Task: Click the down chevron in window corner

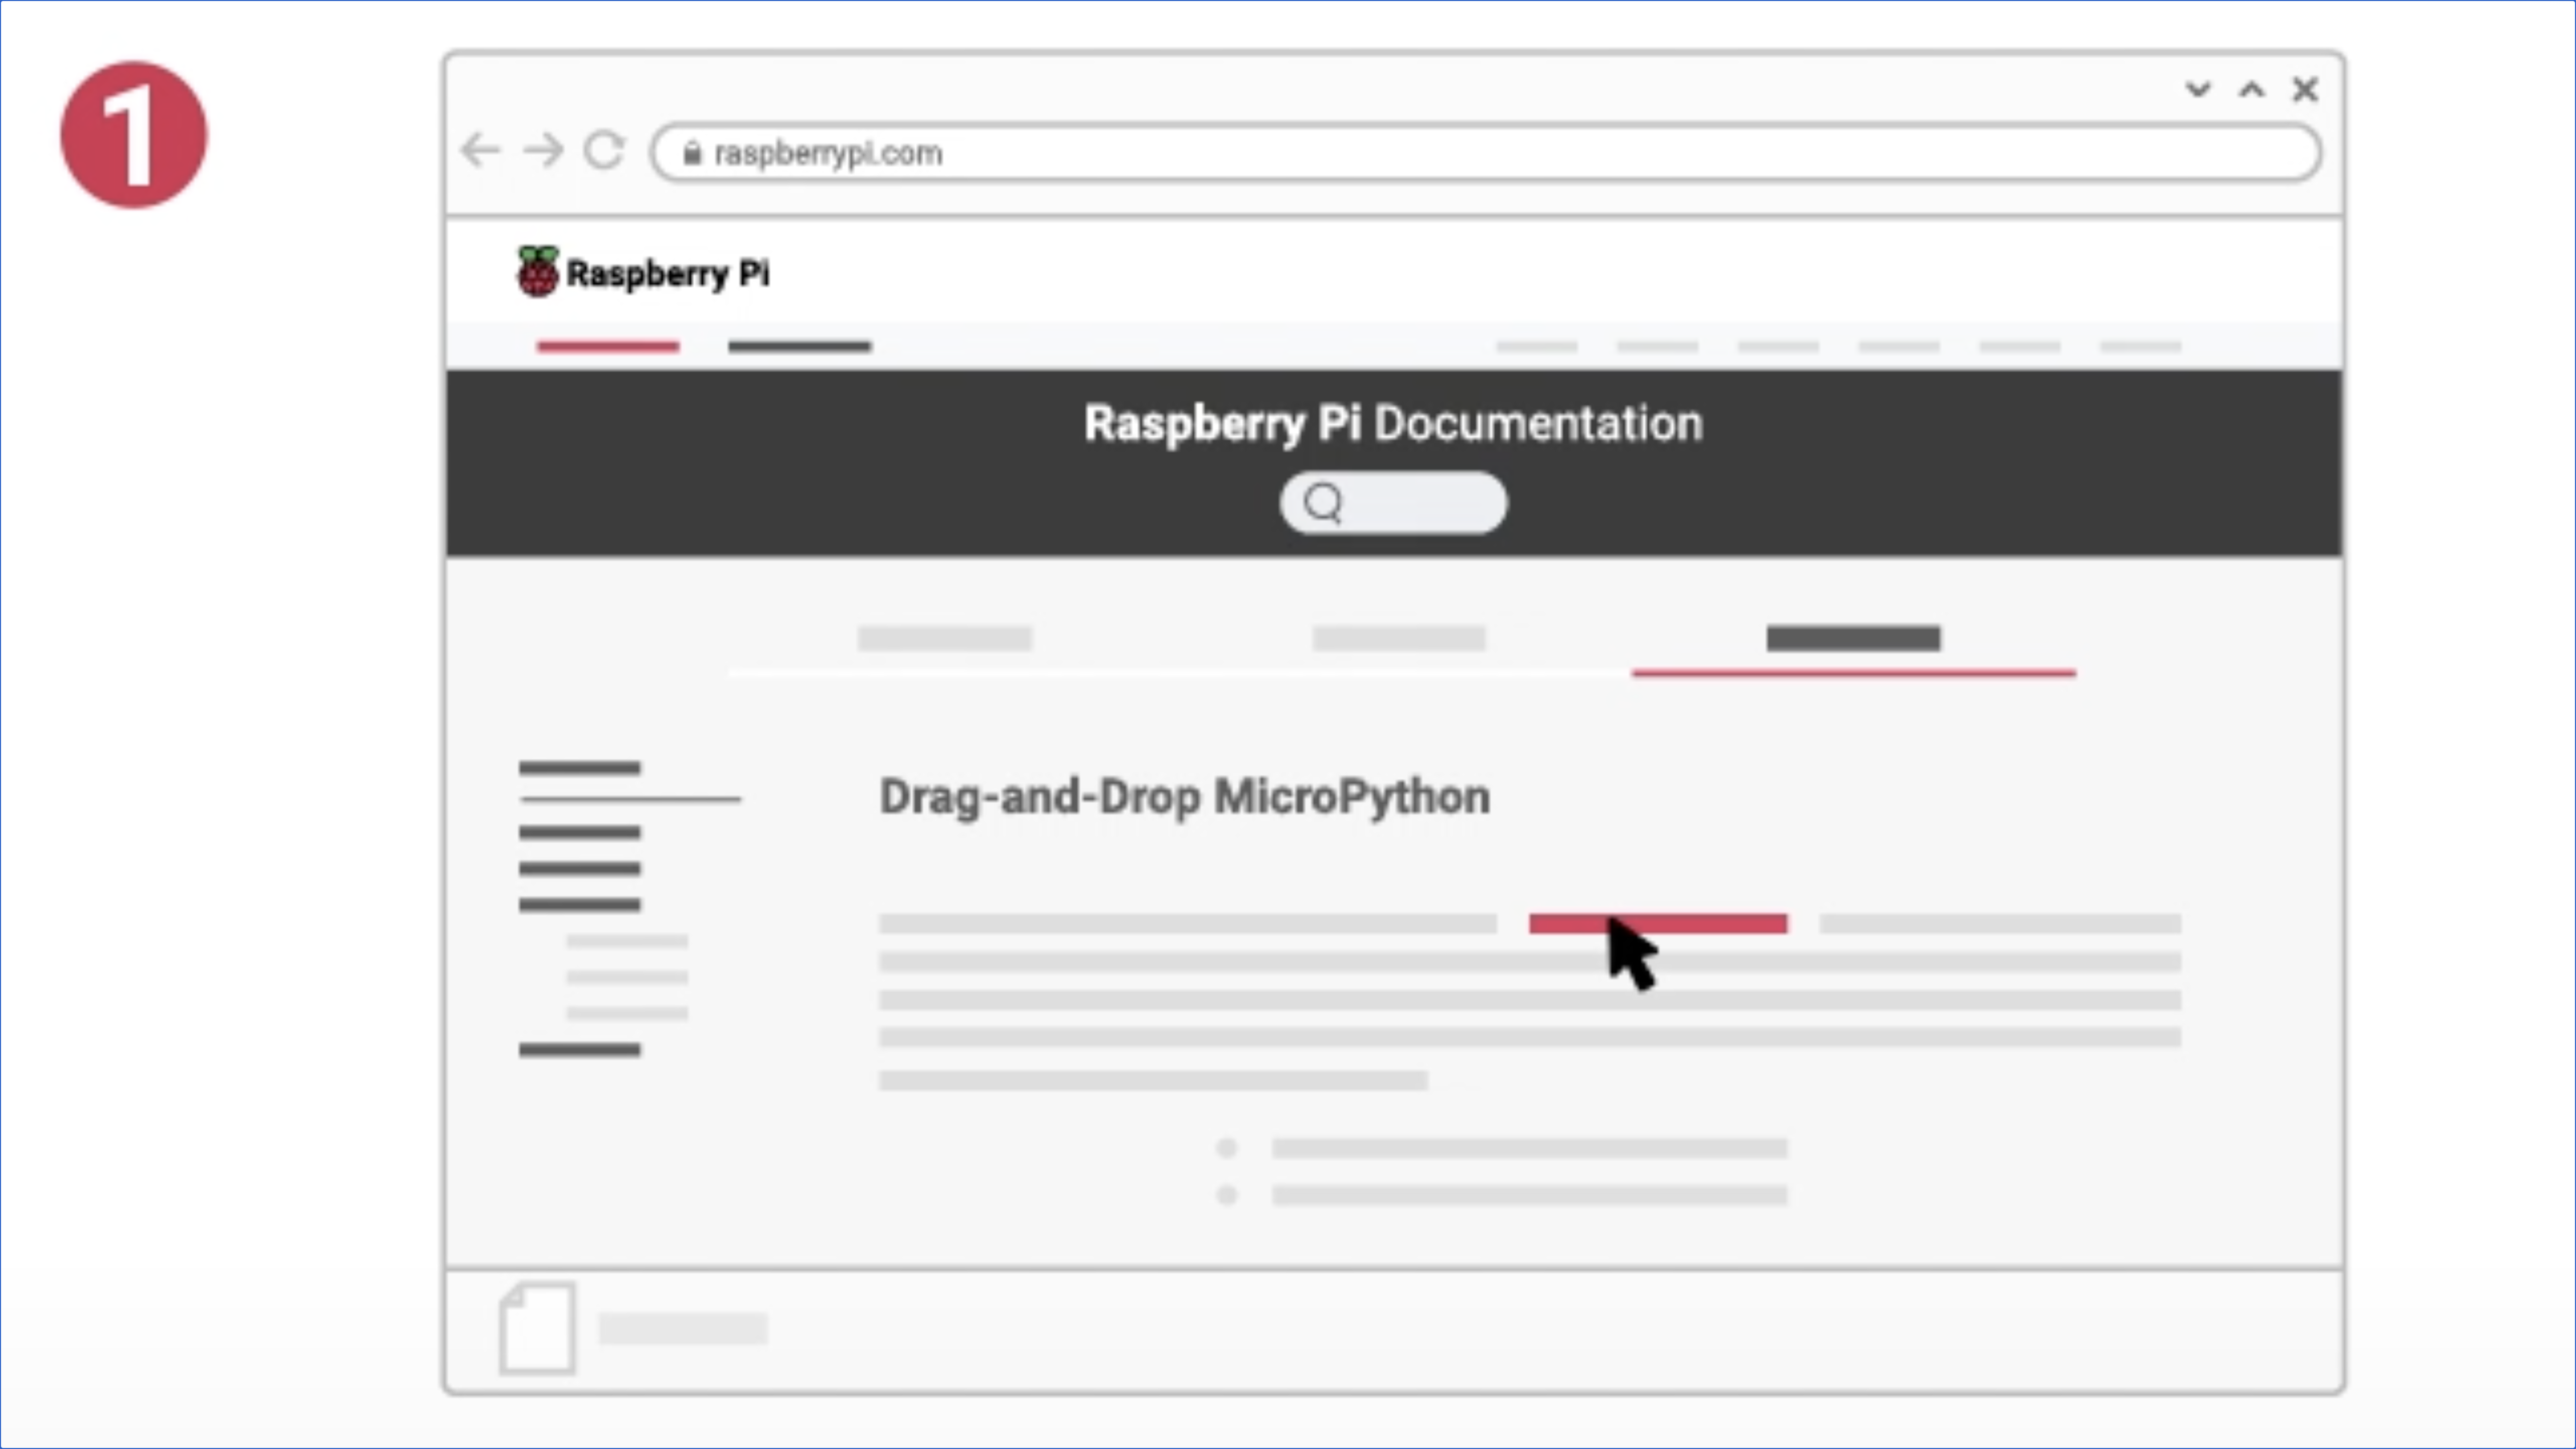Action: pos(2197,90)
